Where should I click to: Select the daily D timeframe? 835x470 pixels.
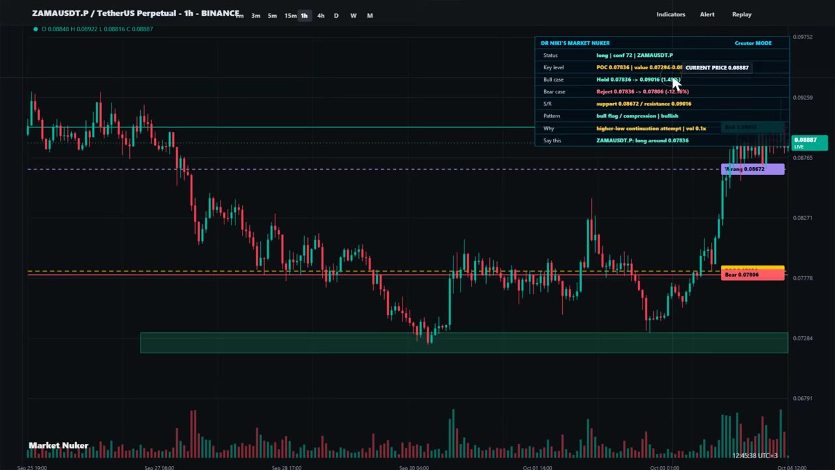click(336, 16)
